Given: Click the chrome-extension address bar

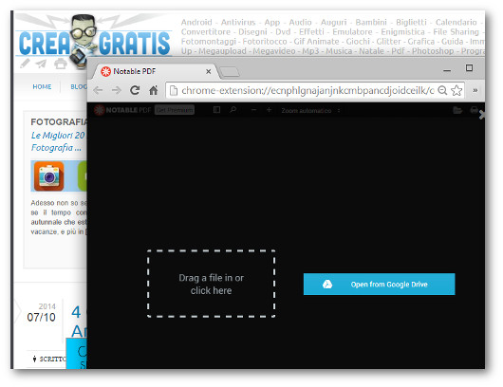Looking at the screenshot, I should tap(307, 90).
